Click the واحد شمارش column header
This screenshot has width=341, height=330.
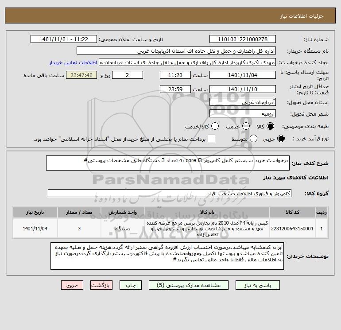click(x=123, y=212)
